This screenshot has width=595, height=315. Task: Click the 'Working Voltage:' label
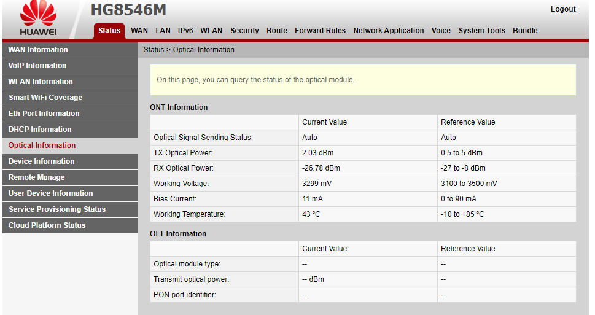pyautogui.click(x=181, y=184)
